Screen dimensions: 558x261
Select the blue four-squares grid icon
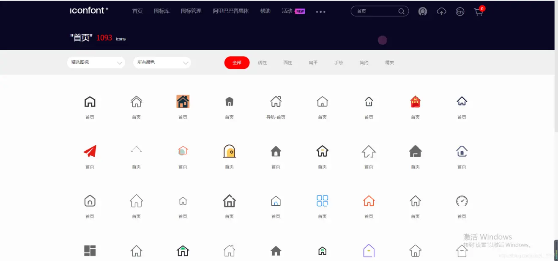(322, 201)
